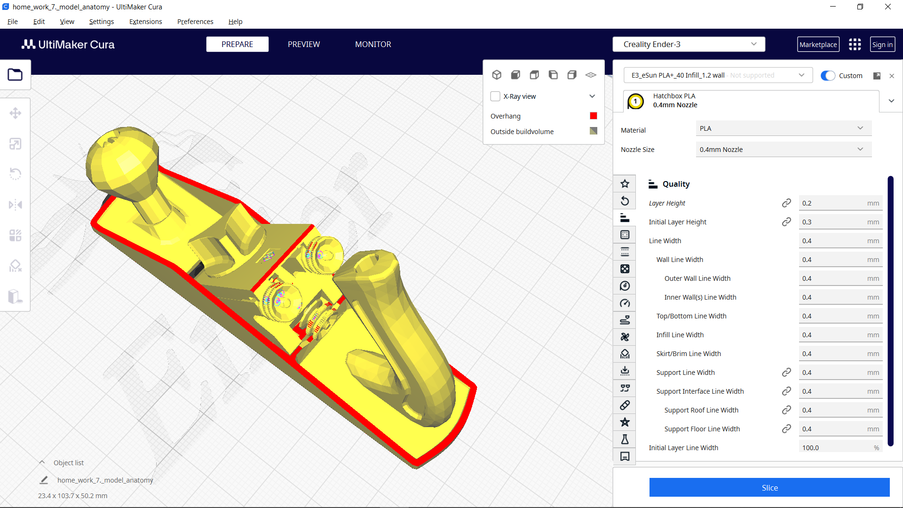
Task: Select the Rotate tool
Action: click(16, 174)
